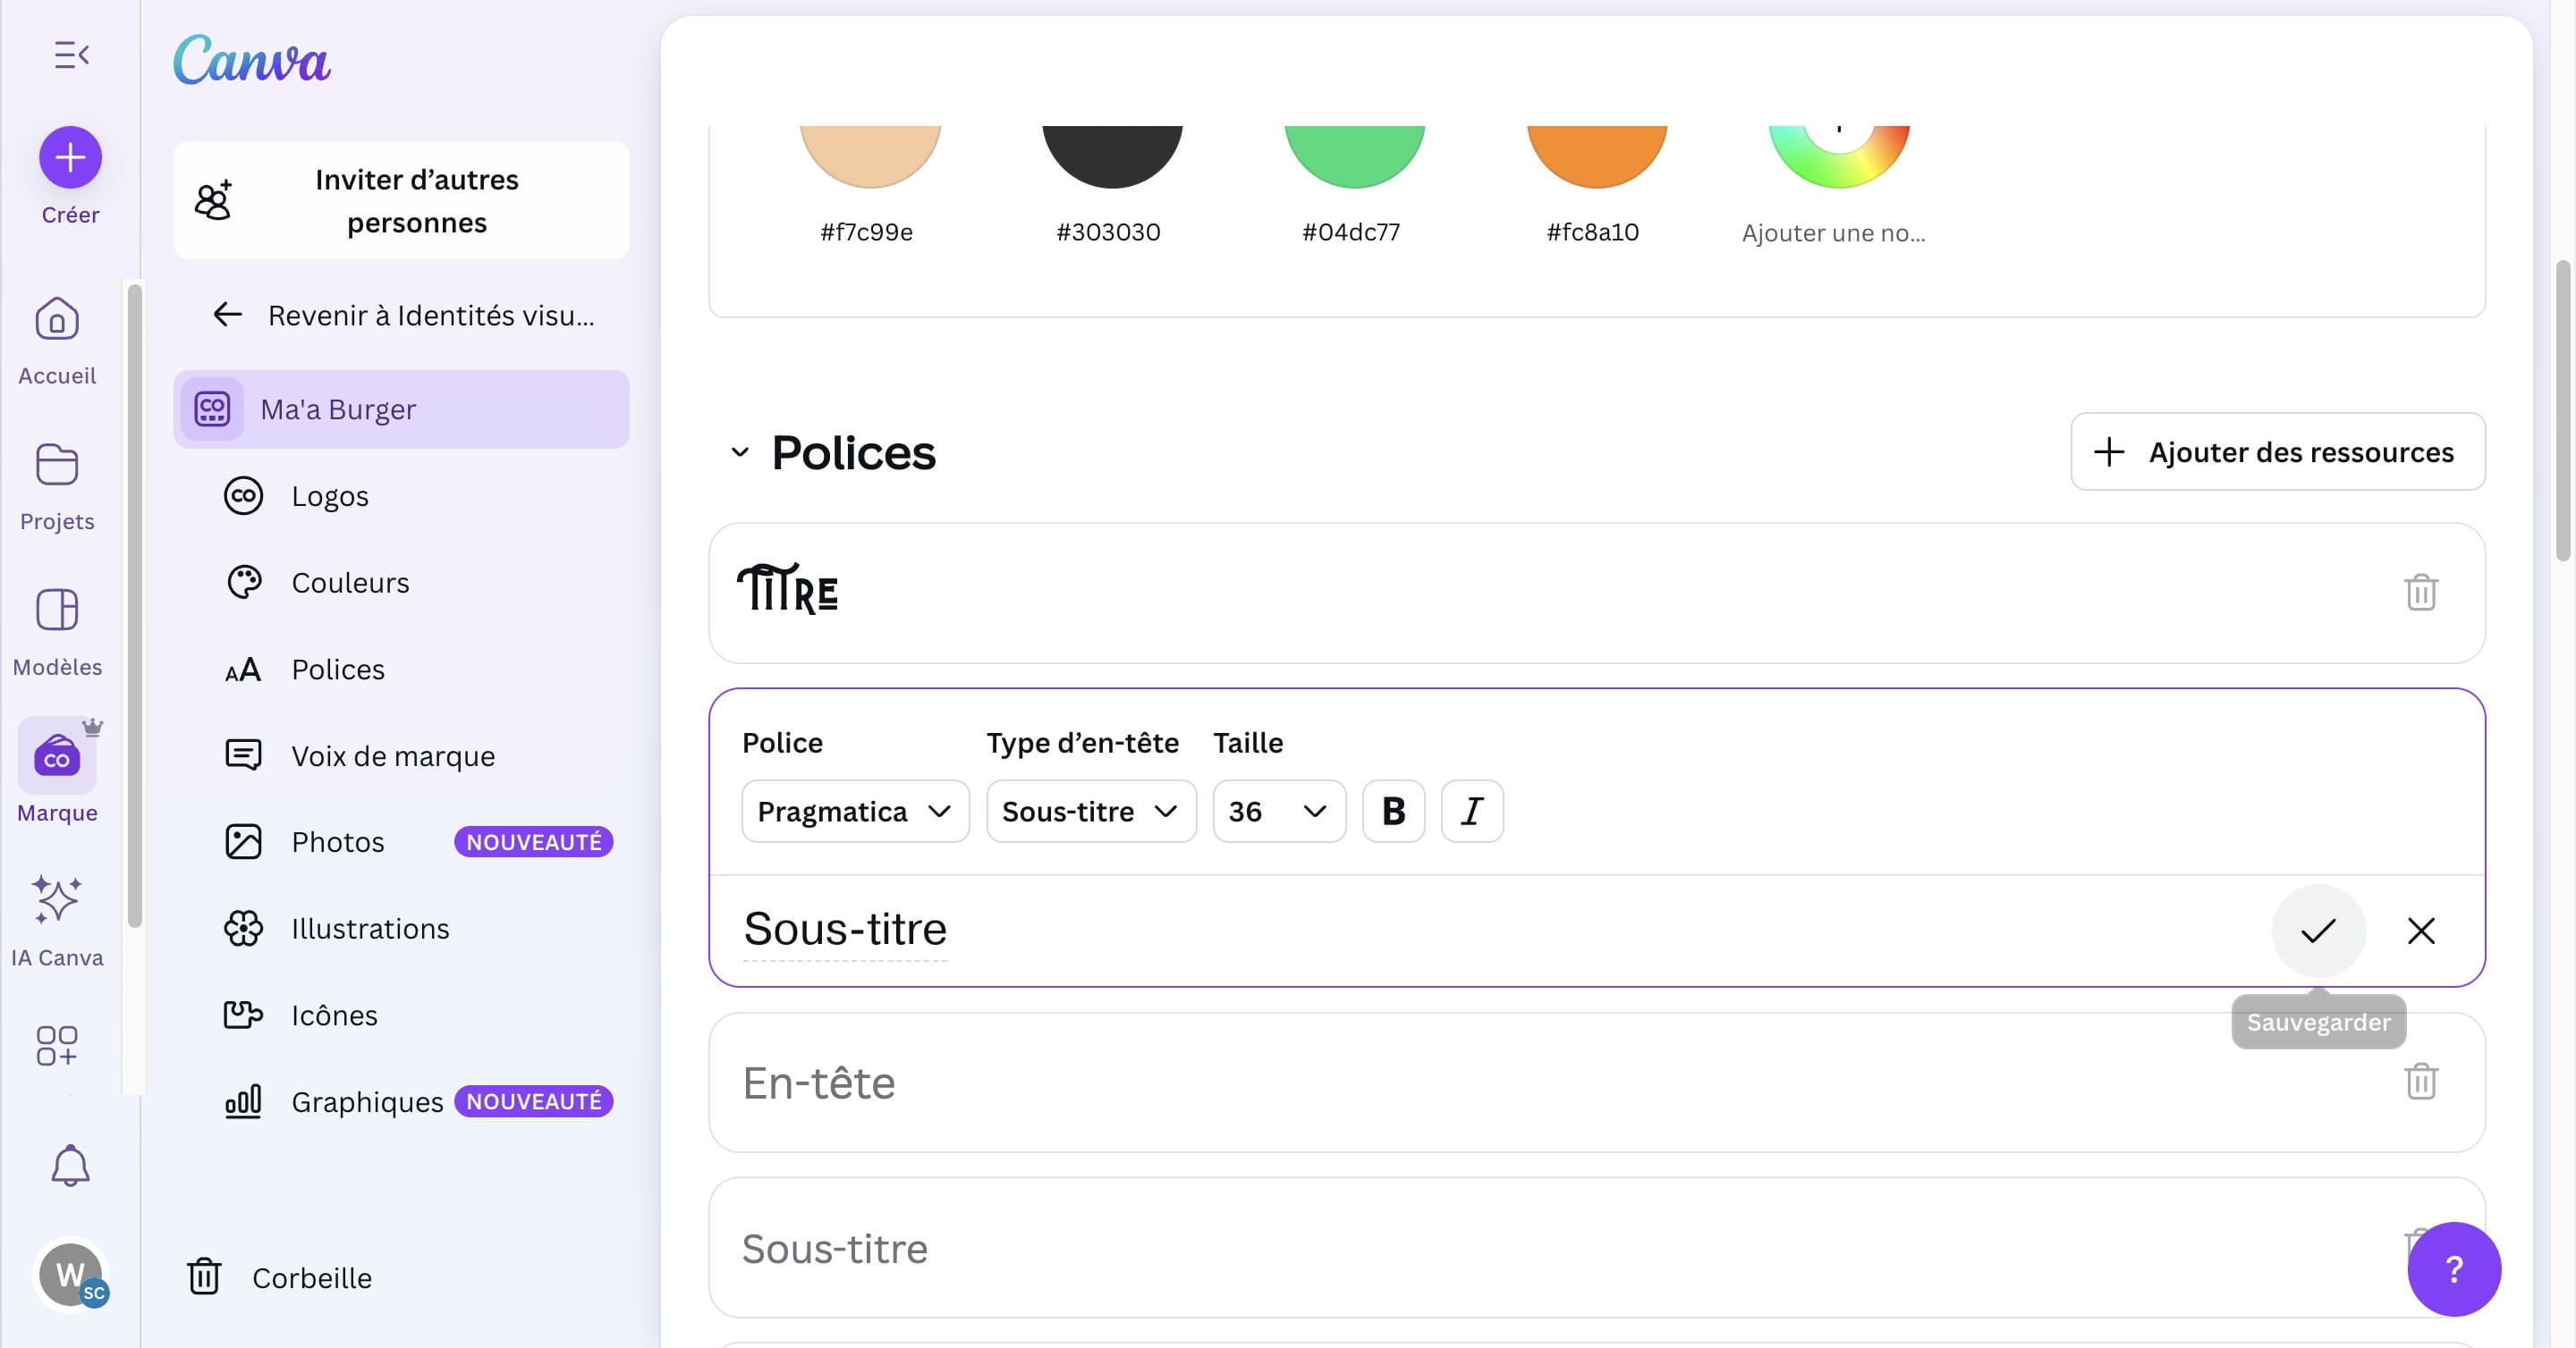
Task: Click Ajouter des ressources button
Action: tap(2277, 452)
